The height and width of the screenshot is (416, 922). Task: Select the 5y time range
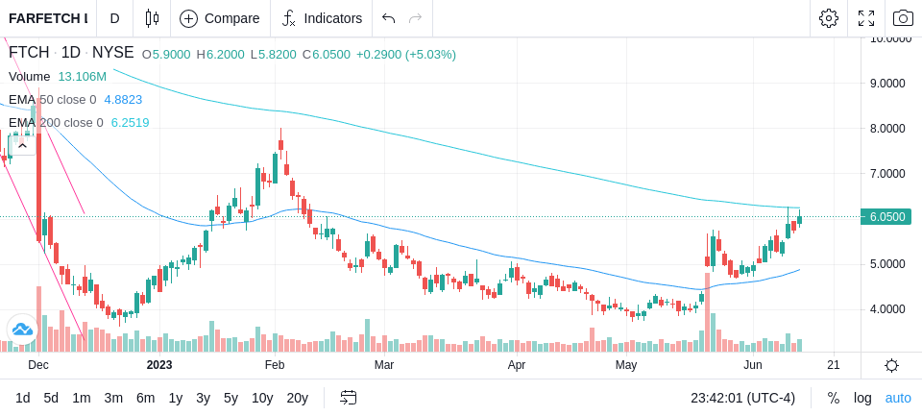click(x=230, y=399)
